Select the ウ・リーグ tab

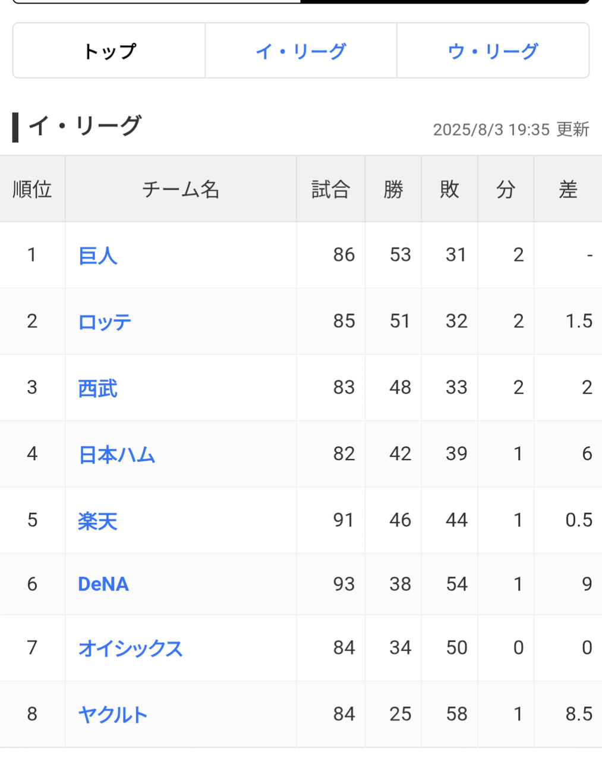(x=493, y=51)
